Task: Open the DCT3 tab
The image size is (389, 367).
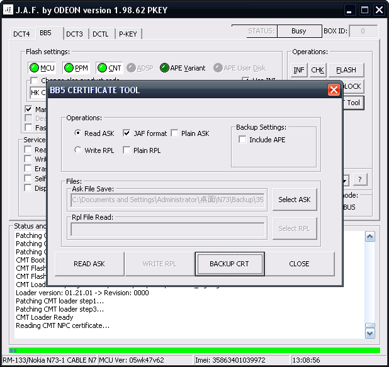Action: tap(75, 34)
